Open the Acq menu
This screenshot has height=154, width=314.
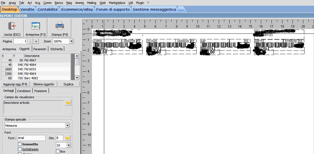[x=37, y=3]
